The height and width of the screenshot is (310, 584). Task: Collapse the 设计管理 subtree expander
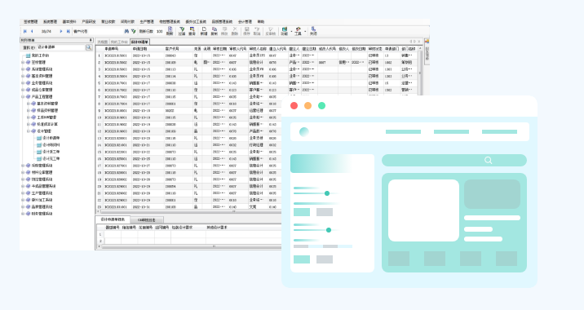pyautogui.click(x=29, y=131)
